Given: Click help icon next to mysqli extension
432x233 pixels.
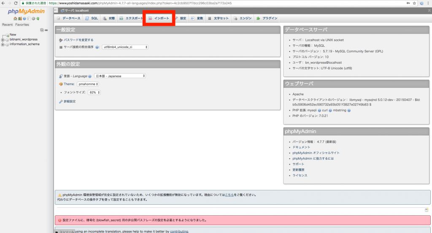Looking at the screenshot, I should pyautogui.click(x=319, y=110).
